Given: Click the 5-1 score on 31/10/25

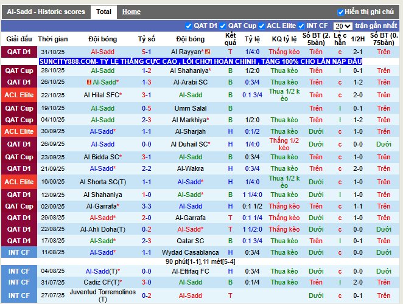Looking at the screenshot, I should tap(147, 52).
